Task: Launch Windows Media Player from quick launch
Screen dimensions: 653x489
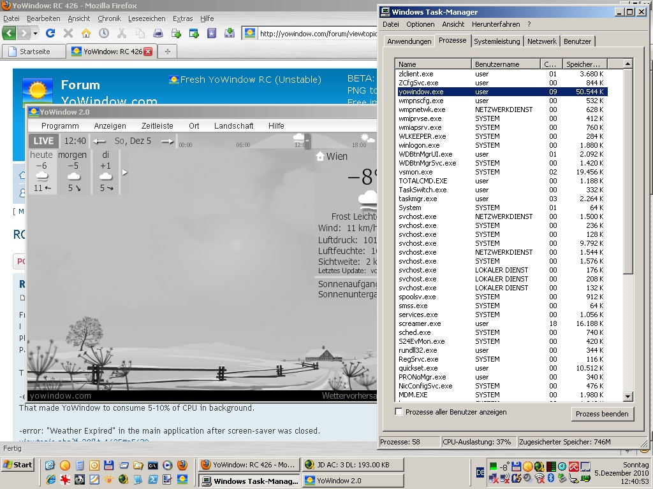Action: (x=168, y=465)
